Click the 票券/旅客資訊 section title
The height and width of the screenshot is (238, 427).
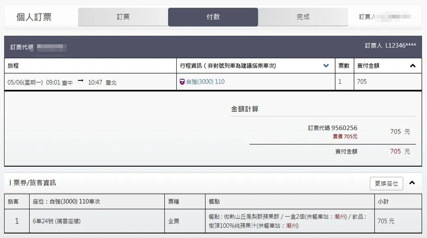pos(35,183)
